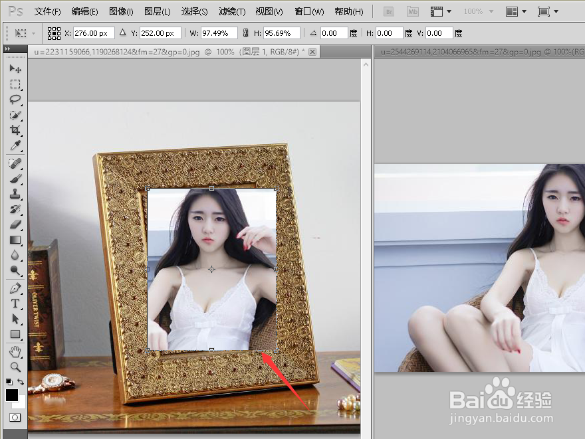This screenshot has height=439, width=585.
Task: Reset default foreground and background colors
Action: (x=9, y=382)
